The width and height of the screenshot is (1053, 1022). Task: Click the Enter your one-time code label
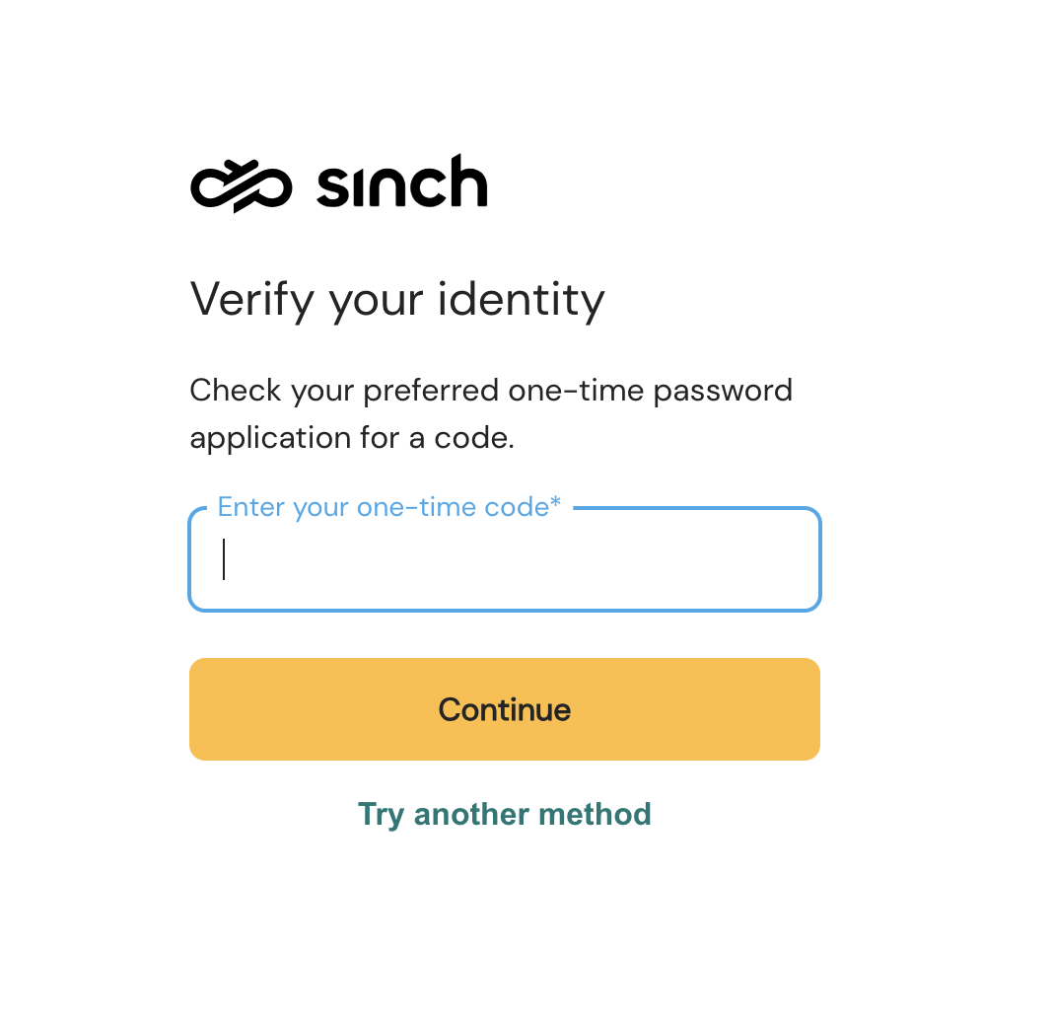point(384,507)
